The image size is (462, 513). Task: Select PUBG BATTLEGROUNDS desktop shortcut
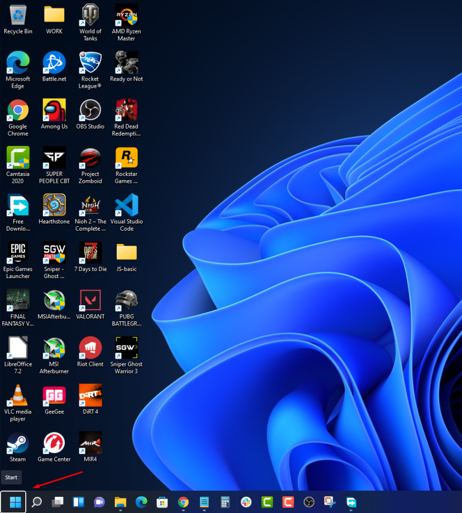coord(126,308)
